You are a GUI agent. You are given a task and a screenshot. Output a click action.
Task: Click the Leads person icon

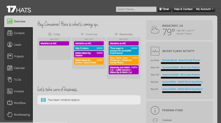10,45
